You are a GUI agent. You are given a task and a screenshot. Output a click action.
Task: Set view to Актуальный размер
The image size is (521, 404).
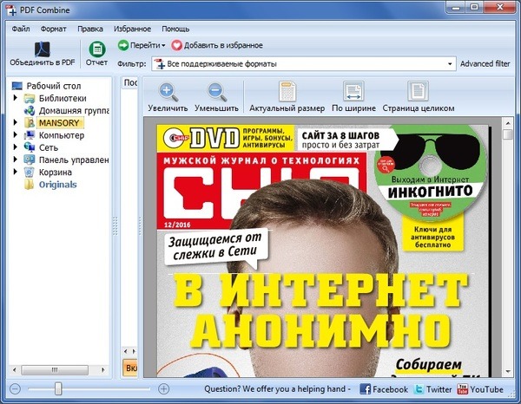(x=287, y=91)
